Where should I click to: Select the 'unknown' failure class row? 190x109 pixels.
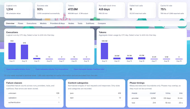[x=34, y=93]
